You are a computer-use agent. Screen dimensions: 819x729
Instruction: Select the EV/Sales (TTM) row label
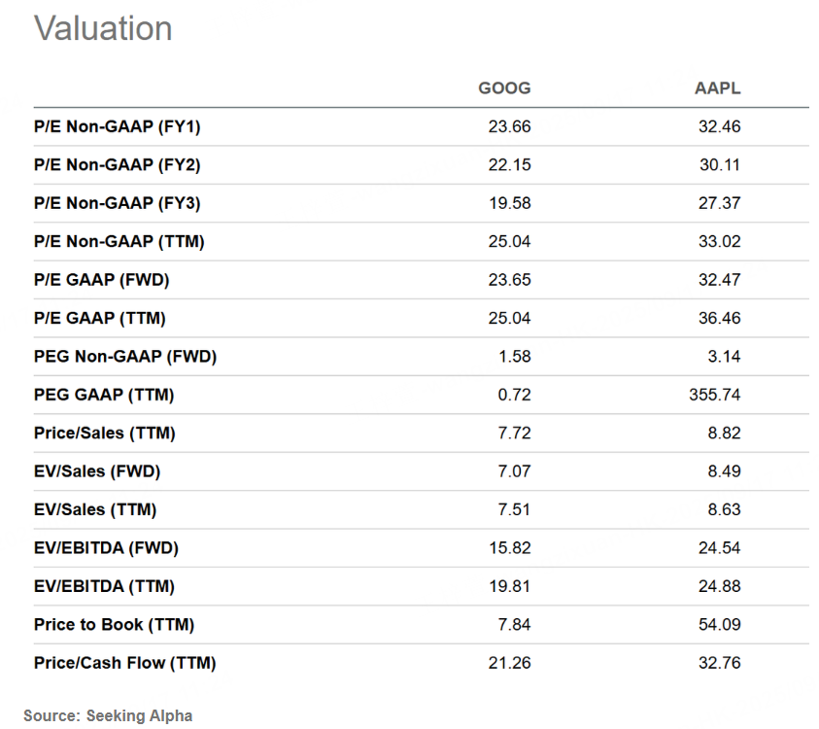pyautogui.click(x=95, y=509)
